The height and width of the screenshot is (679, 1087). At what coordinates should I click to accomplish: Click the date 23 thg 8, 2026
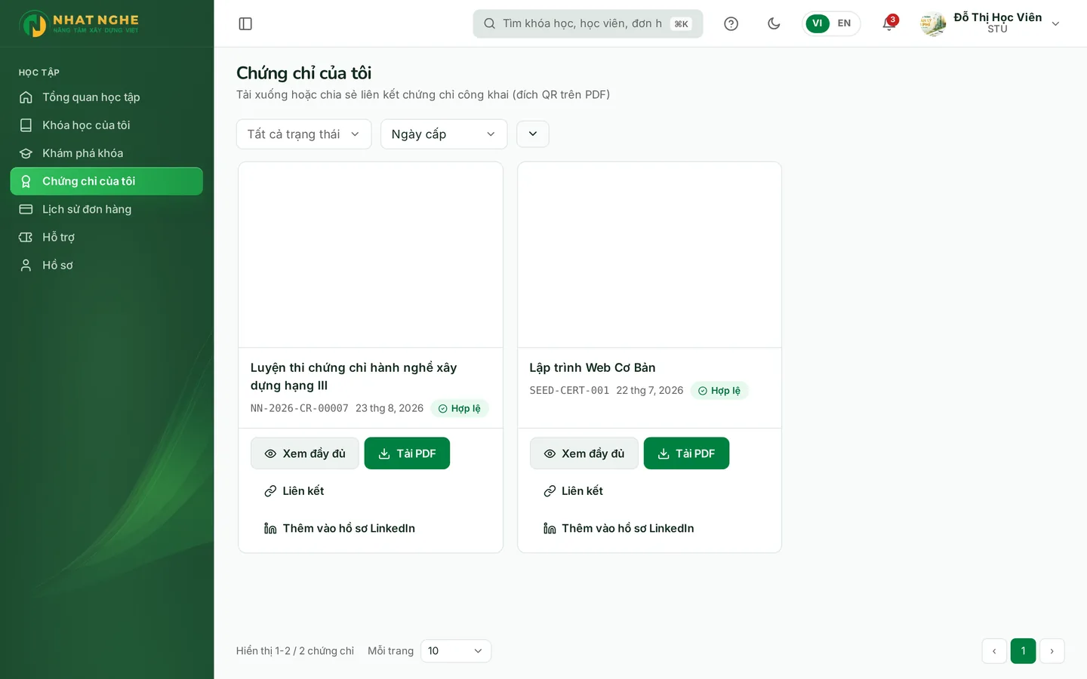pos(390,408)
